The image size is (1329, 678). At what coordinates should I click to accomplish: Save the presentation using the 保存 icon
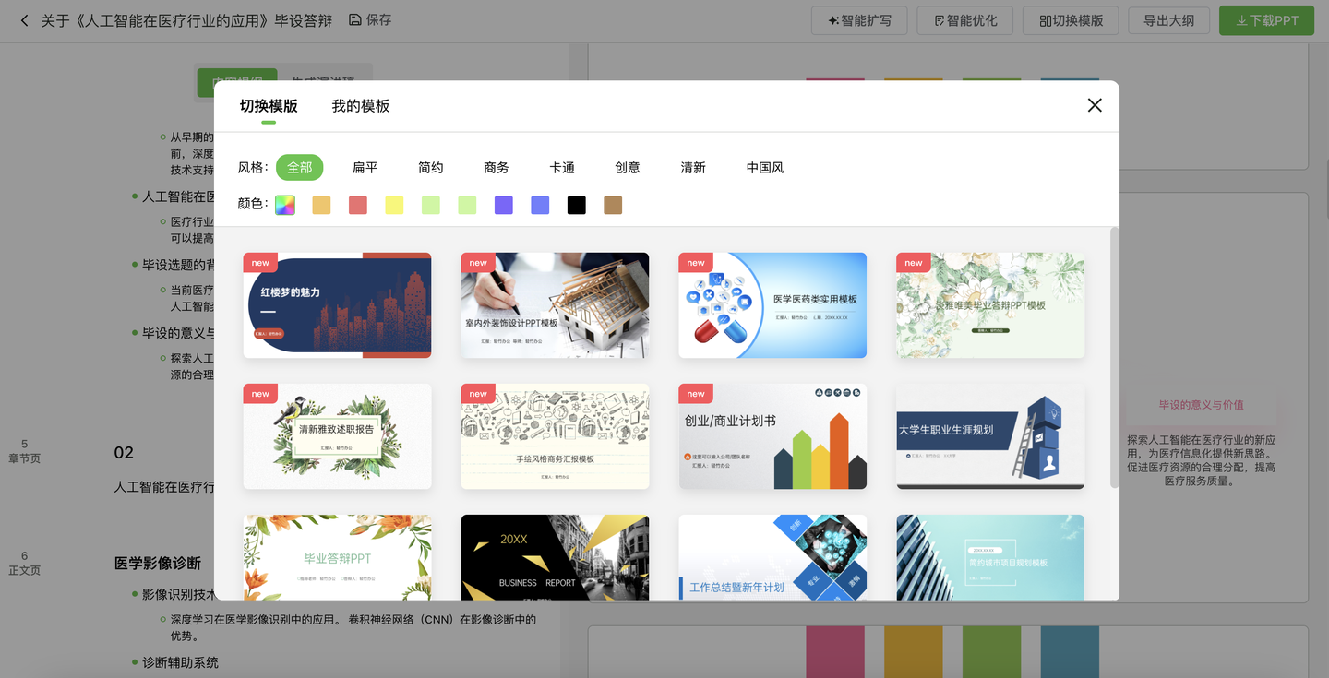355,18
